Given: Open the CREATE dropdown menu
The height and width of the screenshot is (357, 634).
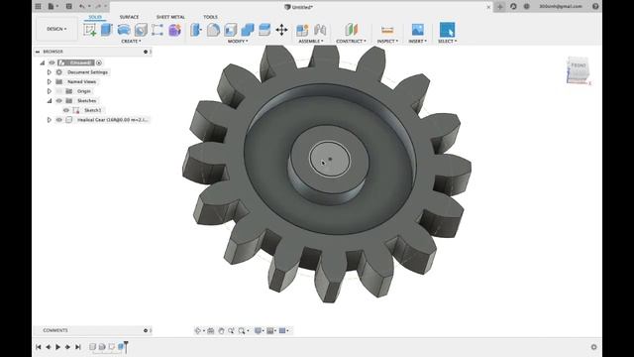Looking at the screenshot, I should [131, 42].
